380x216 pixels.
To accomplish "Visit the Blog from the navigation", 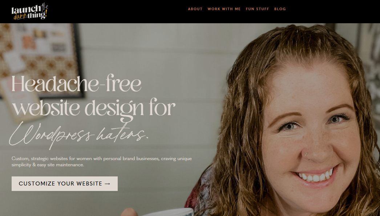I will [x=280, y=9].
